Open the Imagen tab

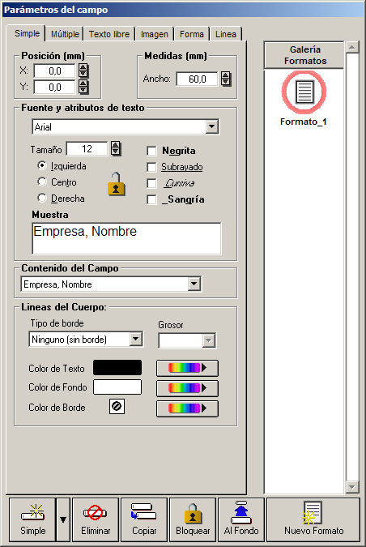point(155,34)
